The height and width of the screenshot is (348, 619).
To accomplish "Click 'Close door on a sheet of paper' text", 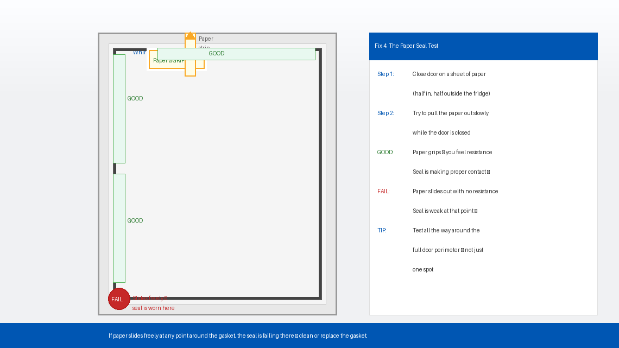I will [449, 74].
